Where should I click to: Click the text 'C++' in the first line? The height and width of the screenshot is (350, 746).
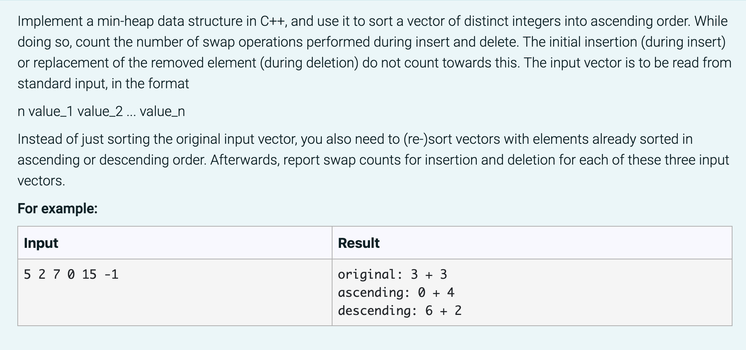click(x=273, y=21)
